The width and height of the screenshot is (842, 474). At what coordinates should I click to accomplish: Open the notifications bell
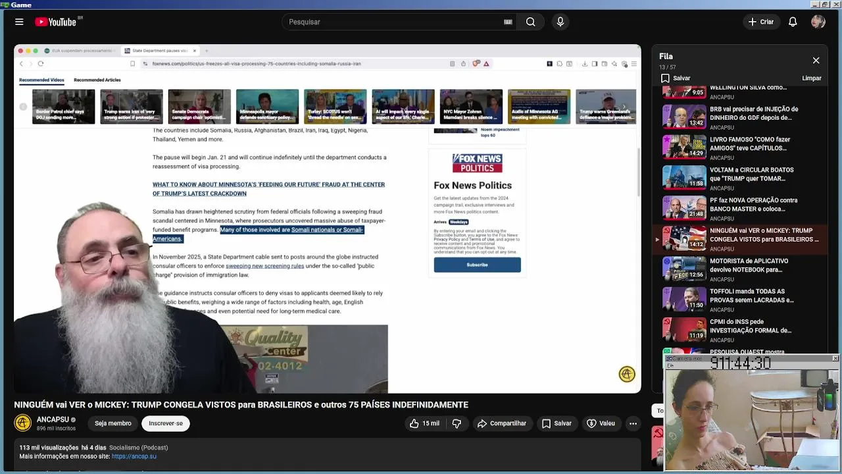click(x=793, y=22)
